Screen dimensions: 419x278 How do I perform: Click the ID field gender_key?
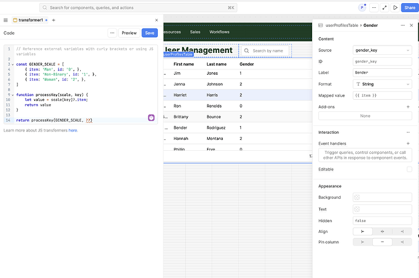382,61
